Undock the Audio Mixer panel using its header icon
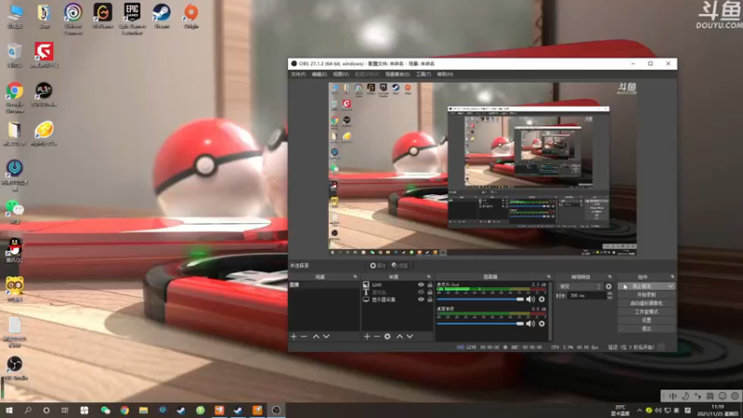The image size is (743, 418). 549,277
